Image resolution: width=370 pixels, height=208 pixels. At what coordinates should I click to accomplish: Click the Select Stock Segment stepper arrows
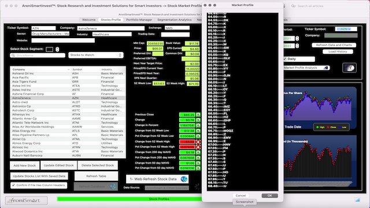coord(57,49)
